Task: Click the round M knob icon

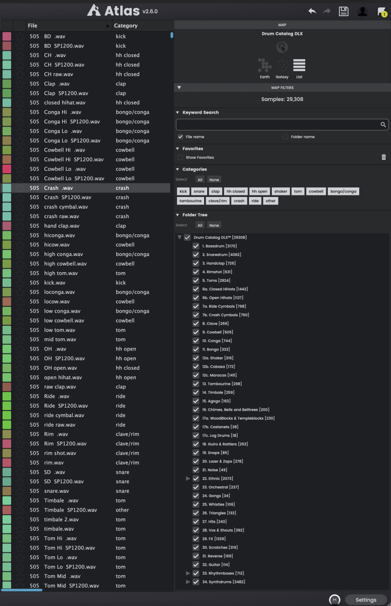Action: 334,599
